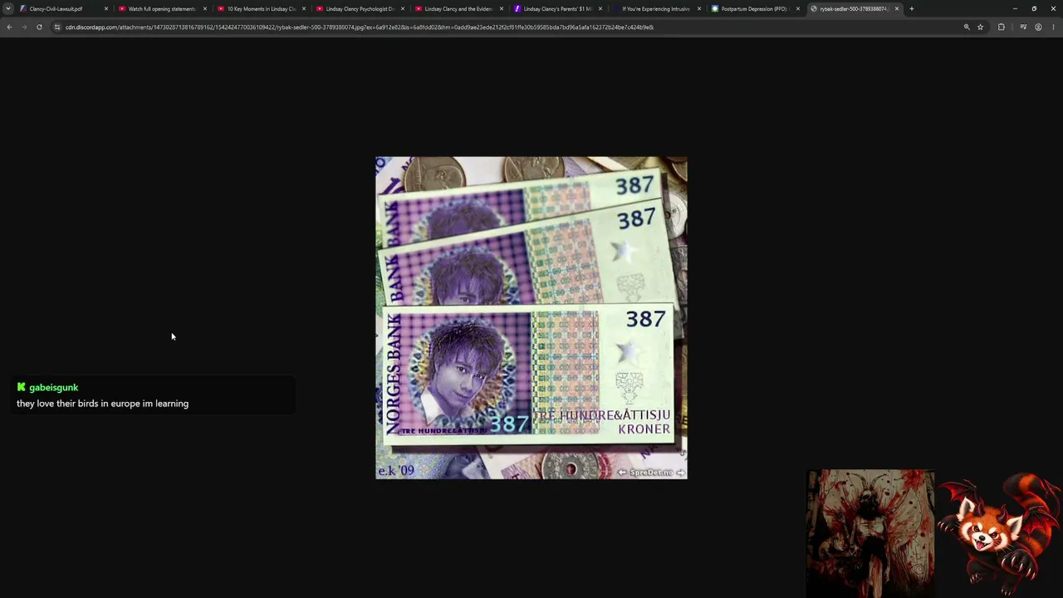Switch to the Postpartum Depression (PPD) tab

[754, 8]
